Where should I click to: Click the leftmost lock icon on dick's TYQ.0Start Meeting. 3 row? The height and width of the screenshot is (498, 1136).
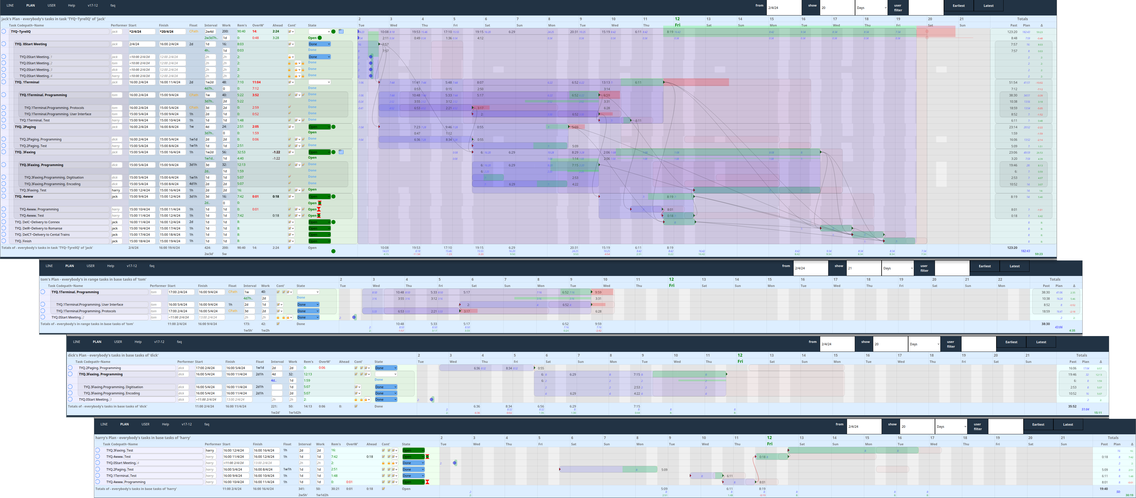356,400
